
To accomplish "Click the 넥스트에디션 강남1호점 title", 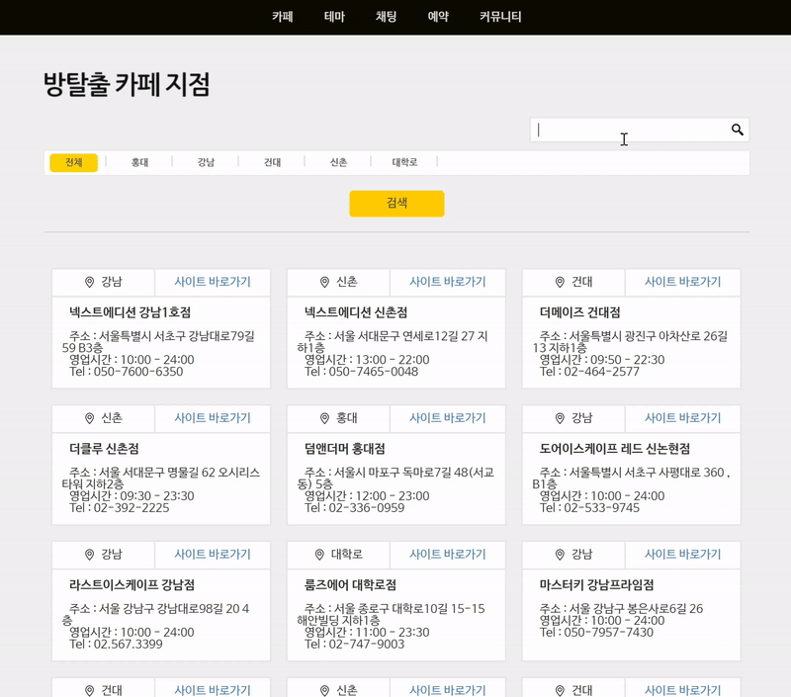I will [x=131, y=312].
